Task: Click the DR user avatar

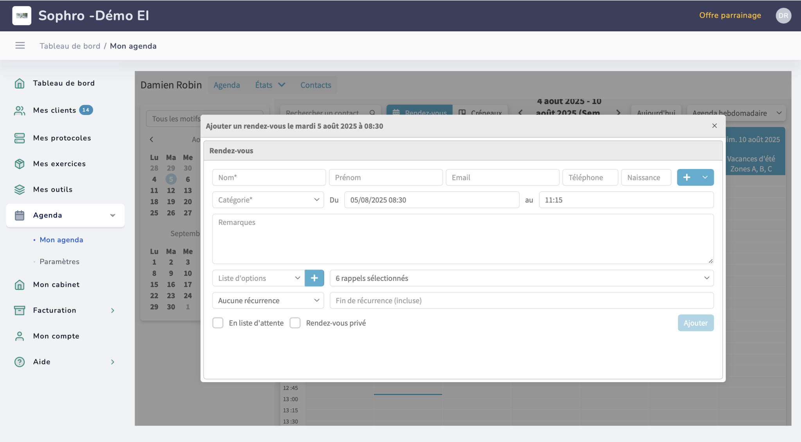Action: coord(783,16)
